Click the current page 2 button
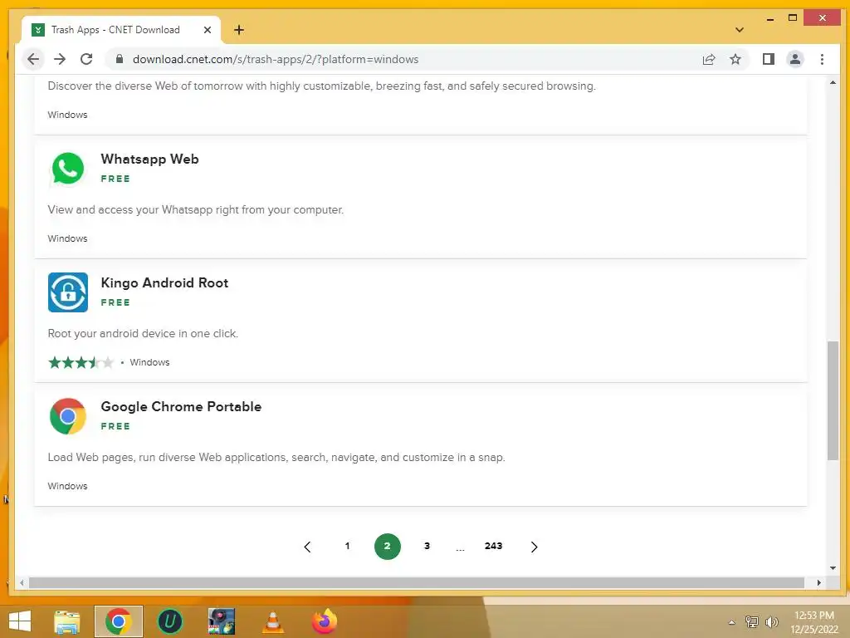The height and width of the screenshot is (638, 850). pyautogui.click(x=387, y=547)
